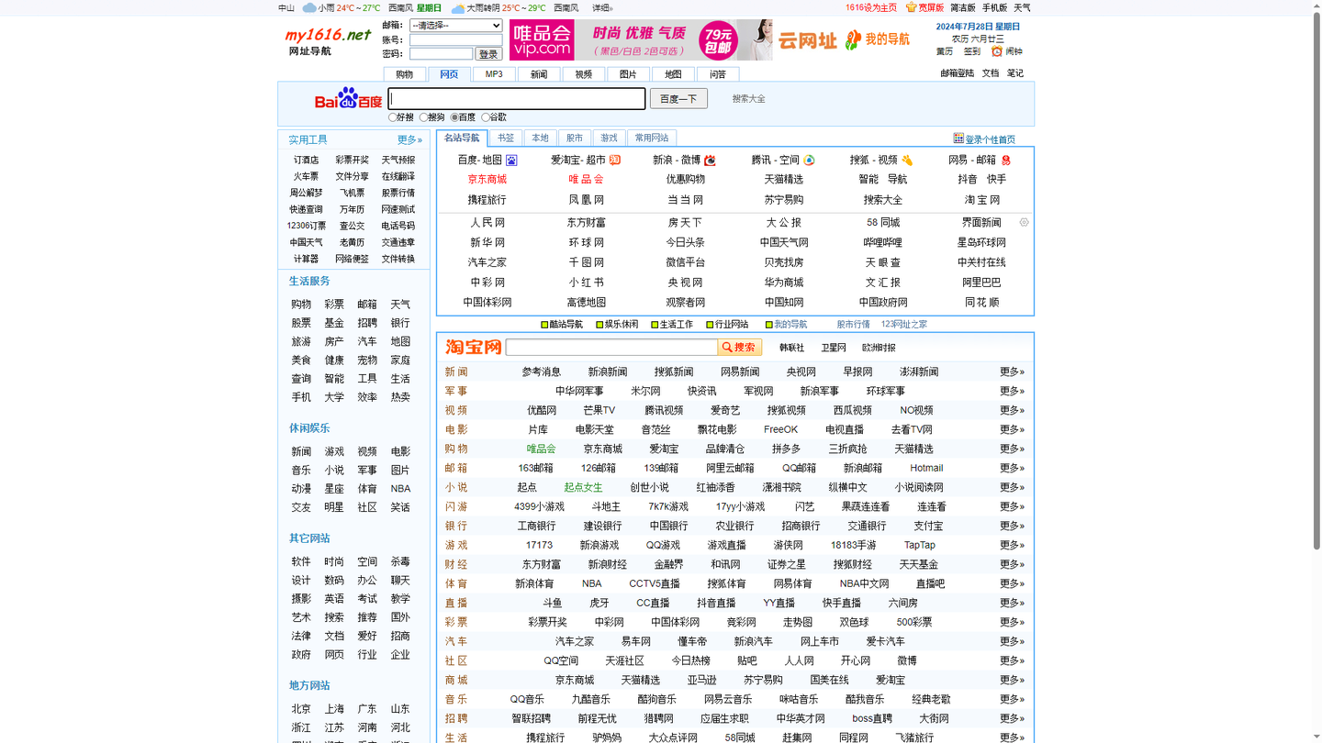This screenshot has width=1322, height=743.
Task: Click the orange magnifier 搜索 button in Taobao bar
Action: pyautogui.click(x=740, y=347)
